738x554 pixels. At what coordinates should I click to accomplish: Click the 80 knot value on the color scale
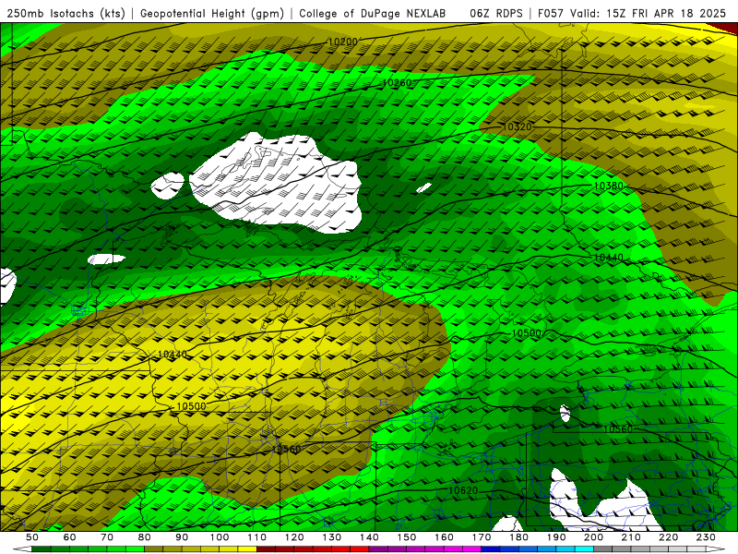click(x=145, y=537)
